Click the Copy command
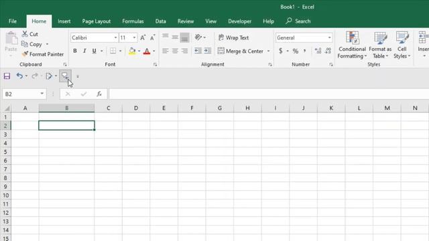 click(32, 44)
